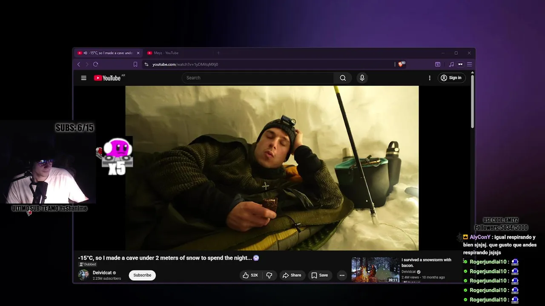Image resolution: width=545 pixels, height=306 pixels.
Task: Click 'I survived a snowstorm with bacon.' title
Action: coord(426,263)
